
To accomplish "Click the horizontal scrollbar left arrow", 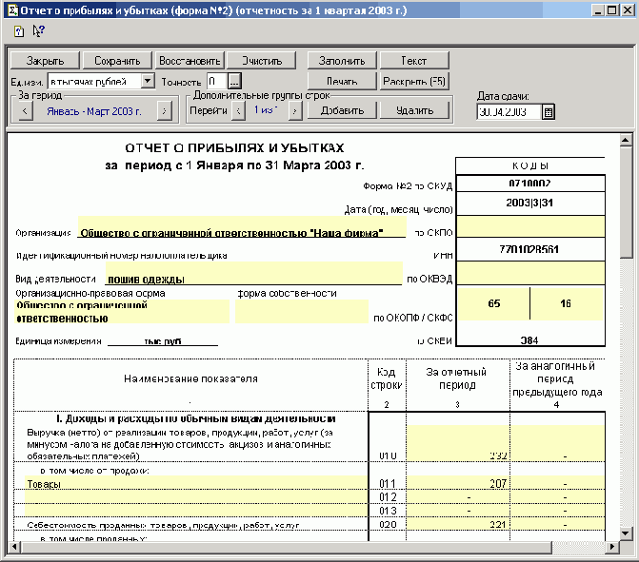I will (14, 547).
